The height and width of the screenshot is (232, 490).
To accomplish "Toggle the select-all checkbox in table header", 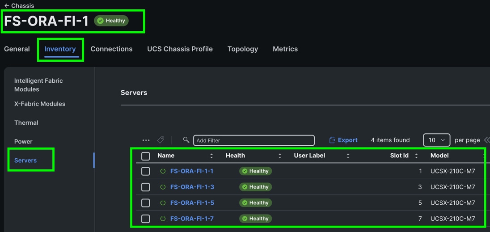I will 146,156.
